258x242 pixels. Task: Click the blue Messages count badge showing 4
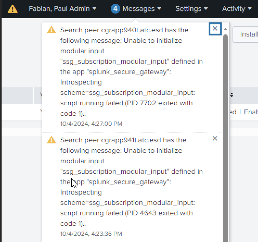115,9
